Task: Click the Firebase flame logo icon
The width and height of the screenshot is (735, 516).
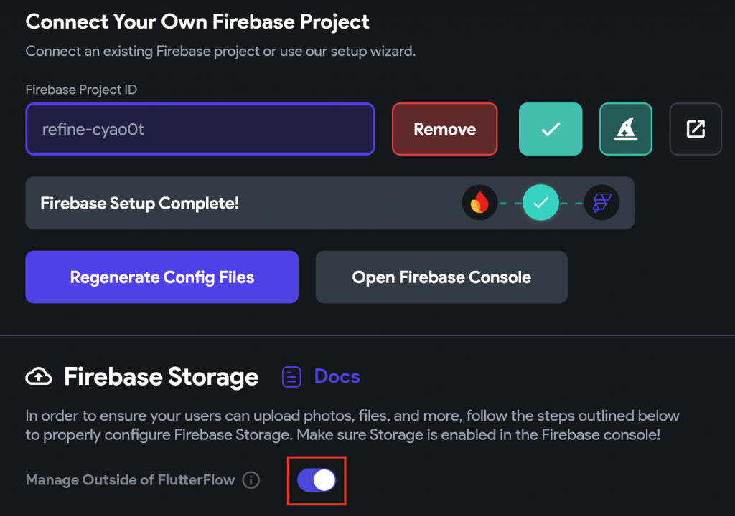Action: (479, 203)
